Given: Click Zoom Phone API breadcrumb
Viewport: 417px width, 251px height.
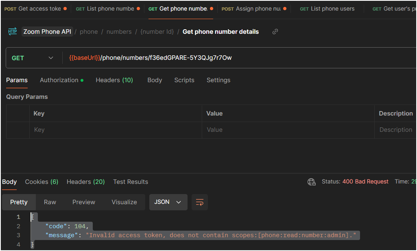Looking at the screenshot, I should (x=47, y=32).
